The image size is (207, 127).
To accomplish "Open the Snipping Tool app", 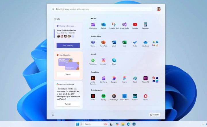I will tap(114, 25).
